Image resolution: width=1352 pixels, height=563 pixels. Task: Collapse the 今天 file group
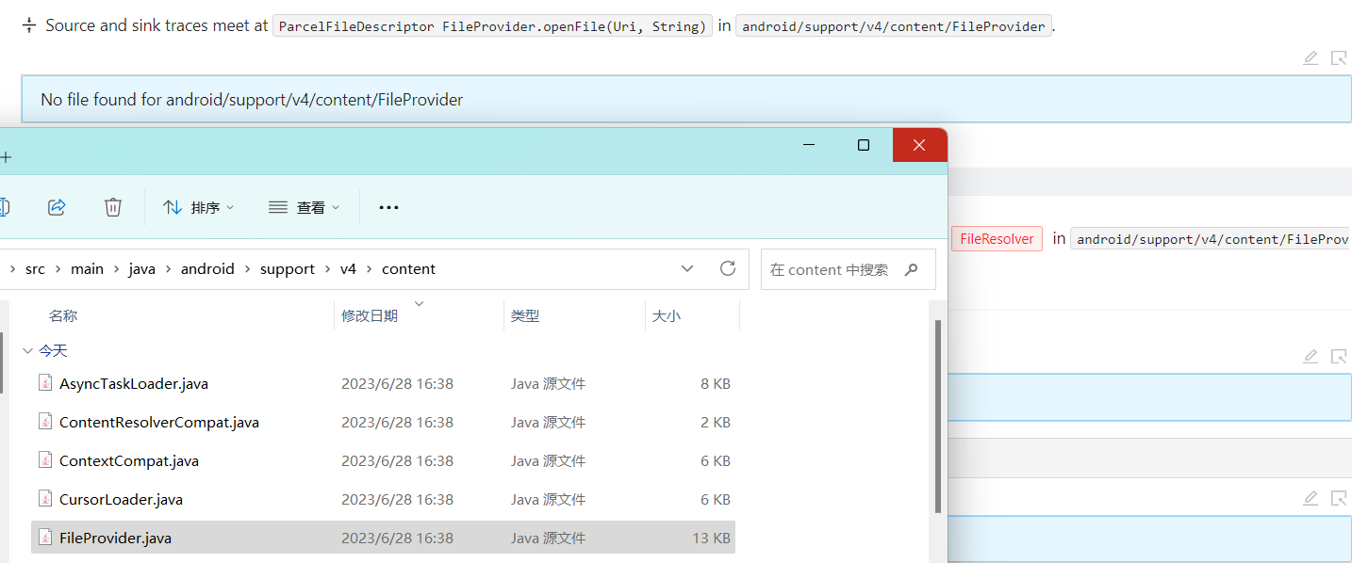click(27, 349)
